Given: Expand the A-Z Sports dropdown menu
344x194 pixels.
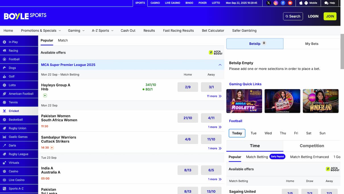Looking at the screenshot, I should (103, 30).
